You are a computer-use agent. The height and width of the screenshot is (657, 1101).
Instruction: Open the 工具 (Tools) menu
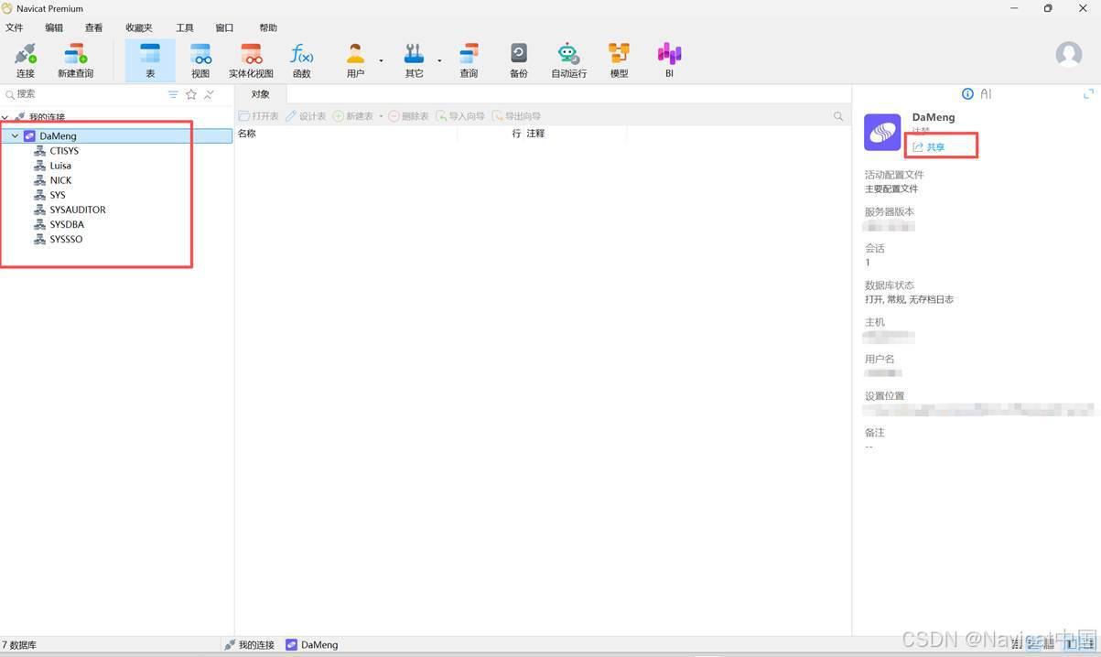[185, 28]
